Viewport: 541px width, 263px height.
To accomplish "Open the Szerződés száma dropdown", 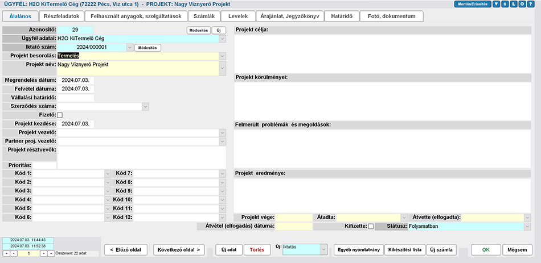I will (146, 107).
